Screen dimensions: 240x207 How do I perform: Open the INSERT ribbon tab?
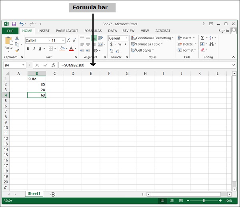44,31
